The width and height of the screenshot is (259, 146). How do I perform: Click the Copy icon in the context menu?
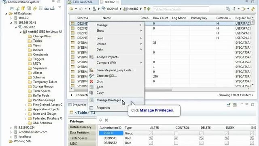click(91, 93)
